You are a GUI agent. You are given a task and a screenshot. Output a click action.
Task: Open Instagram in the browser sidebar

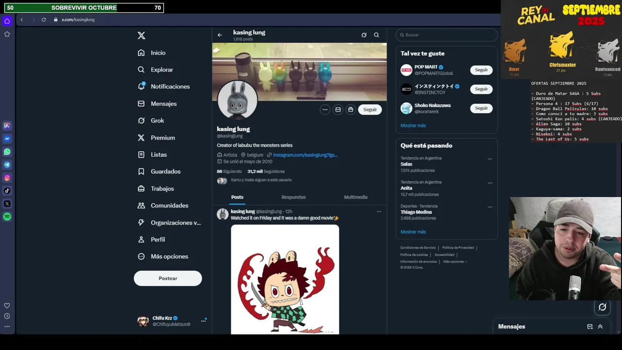[x=7, y=178]
